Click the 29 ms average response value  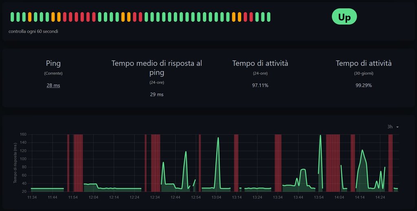coord(157,94)
